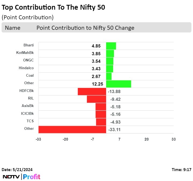This screenshot has width=193, height=181.
Task: Click Point Contribution to Nifty 50 Change header
Action: pos(85,28)
